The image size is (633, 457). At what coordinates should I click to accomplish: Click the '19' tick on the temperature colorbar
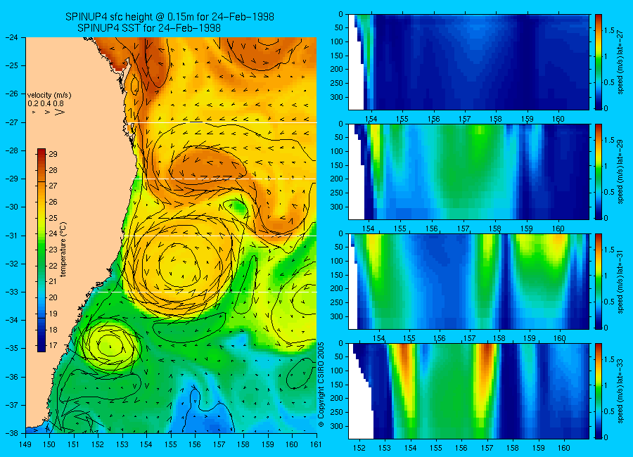coord(53,314)
